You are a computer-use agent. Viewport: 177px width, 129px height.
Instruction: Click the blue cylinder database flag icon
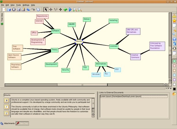point(174,44)
